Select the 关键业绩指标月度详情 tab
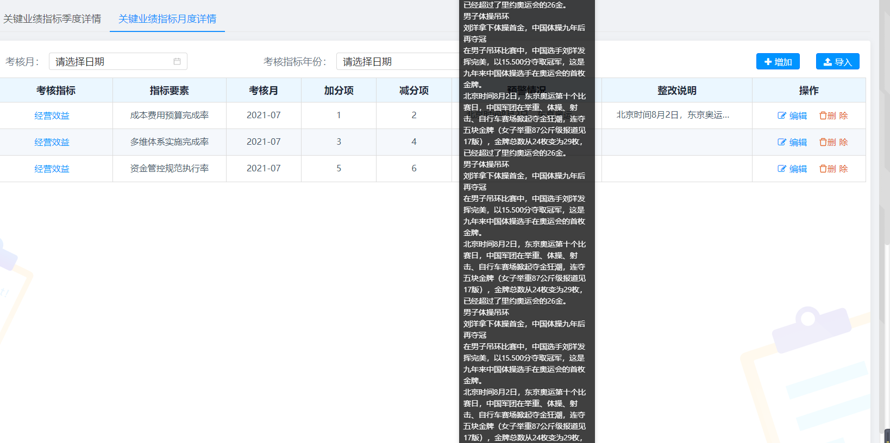 (x=167, y=19)
